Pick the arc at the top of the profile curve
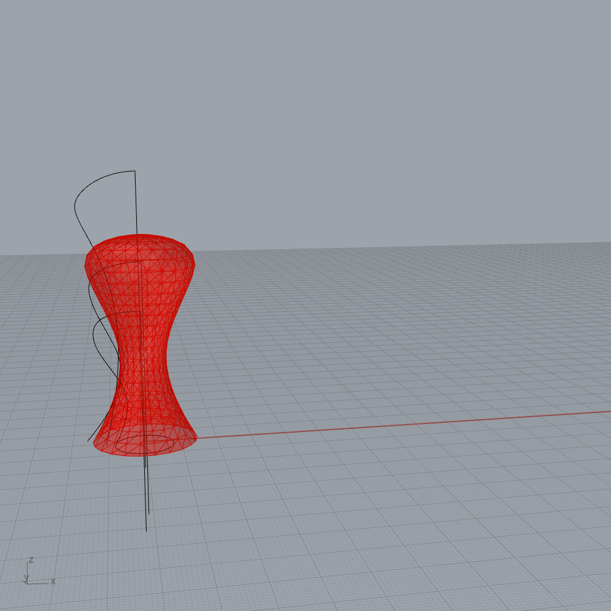The image size is (611, 611). (x=98, y=179)
